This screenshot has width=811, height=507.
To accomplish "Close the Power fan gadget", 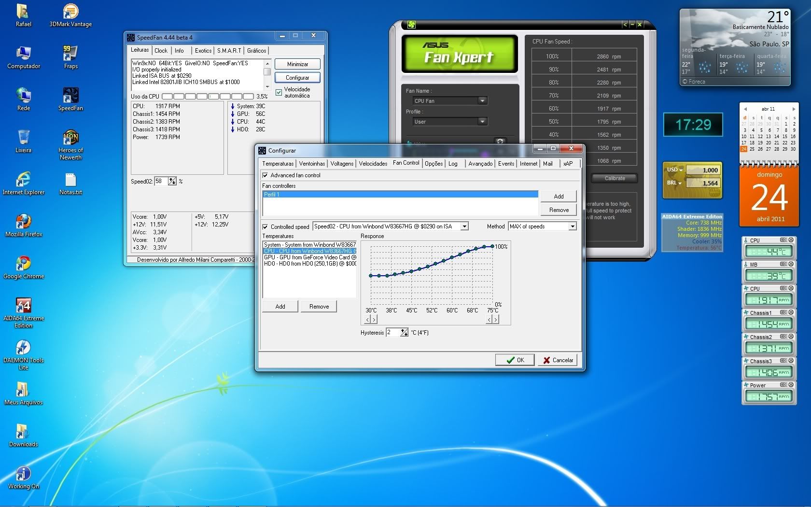I will (791, 385).
